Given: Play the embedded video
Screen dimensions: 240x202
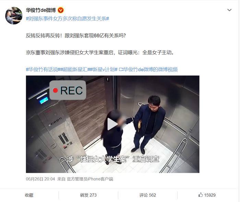Looking at the screenshot, I should (112, 124).
